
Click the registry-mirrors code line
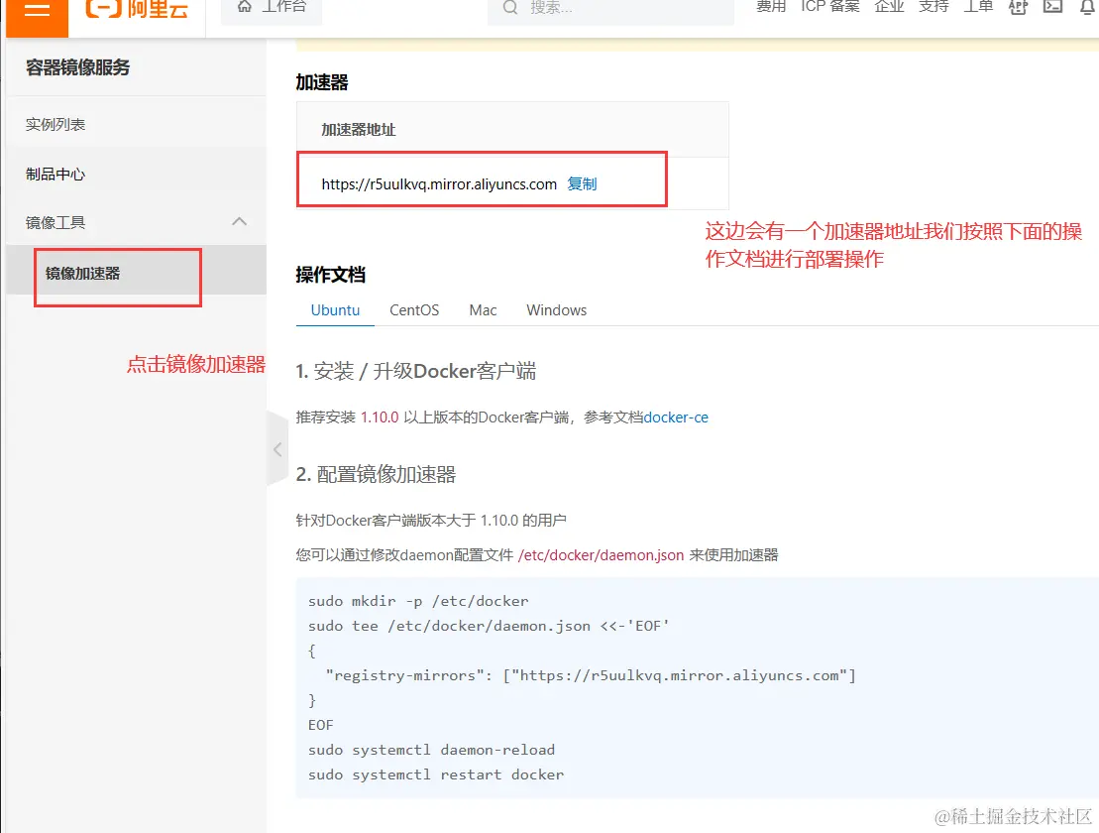pos(591,675)
